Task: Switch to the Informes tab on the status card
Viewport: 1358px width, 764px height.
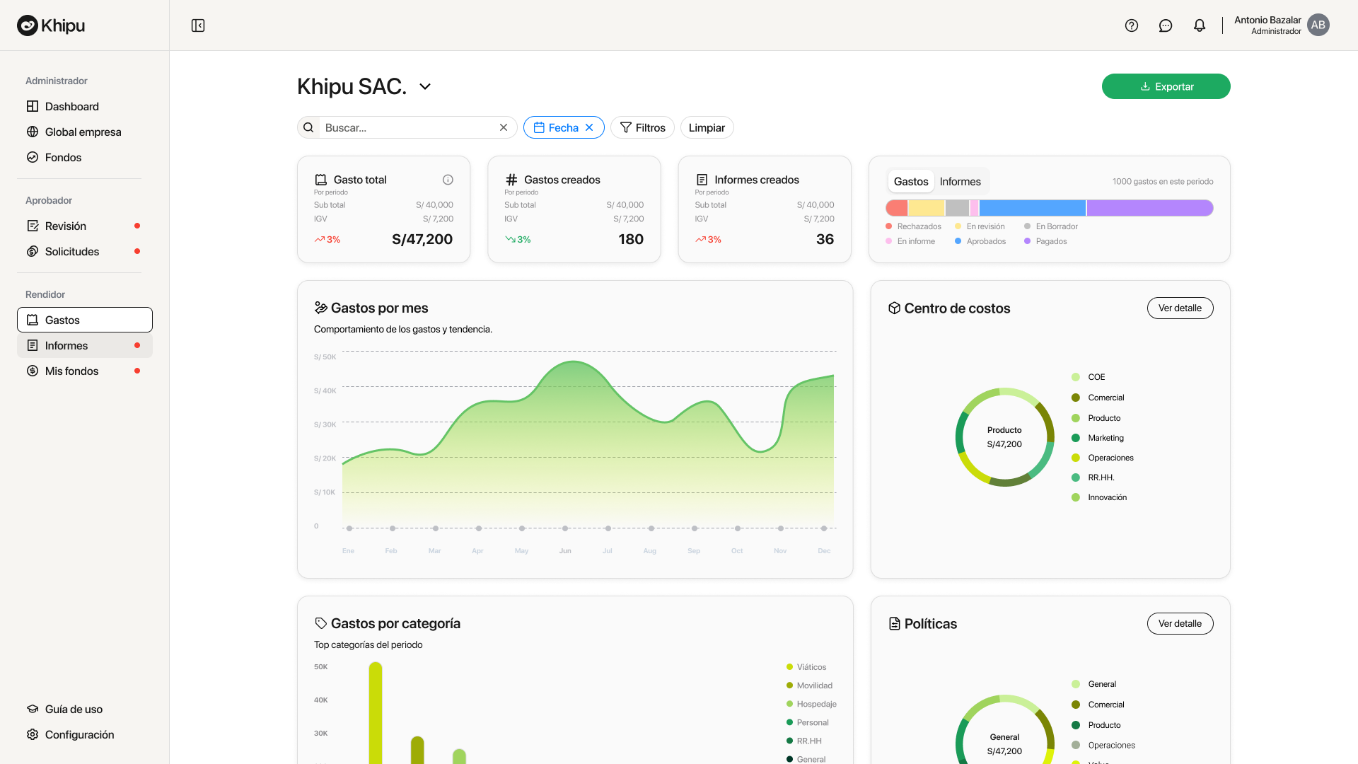Action: pos(960,181)
